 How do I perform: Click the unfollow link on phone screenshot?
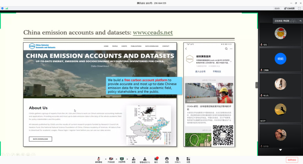pos(217,71)
